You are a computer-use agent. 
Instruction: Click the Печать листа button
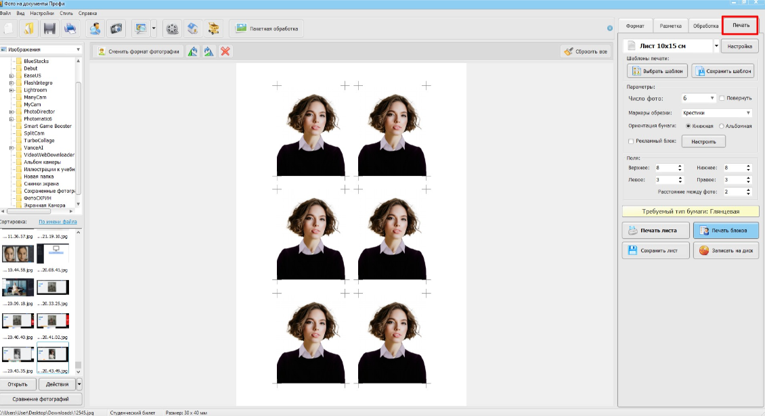655,230
